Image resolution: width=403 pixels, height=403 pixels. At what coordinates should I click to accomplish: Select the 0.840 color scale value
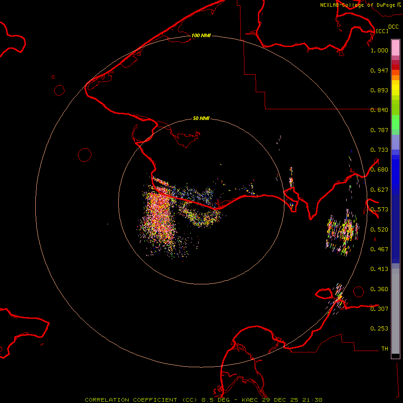[x=379, y=110]
